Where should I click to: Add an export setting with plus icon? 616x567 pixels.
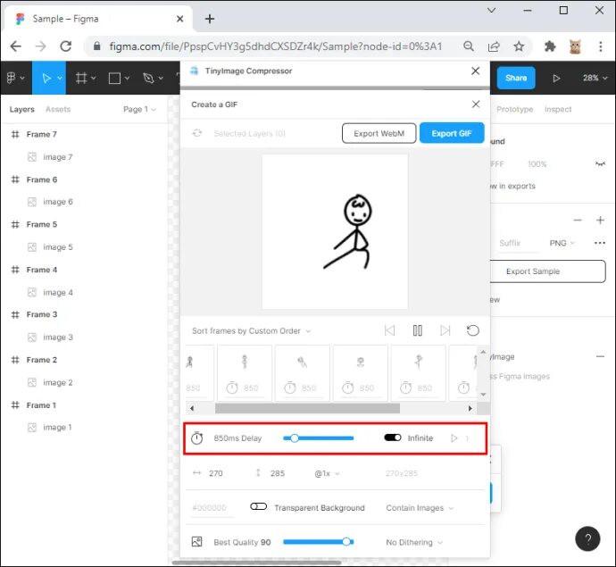pyautogui.click(x=600, y=220)
